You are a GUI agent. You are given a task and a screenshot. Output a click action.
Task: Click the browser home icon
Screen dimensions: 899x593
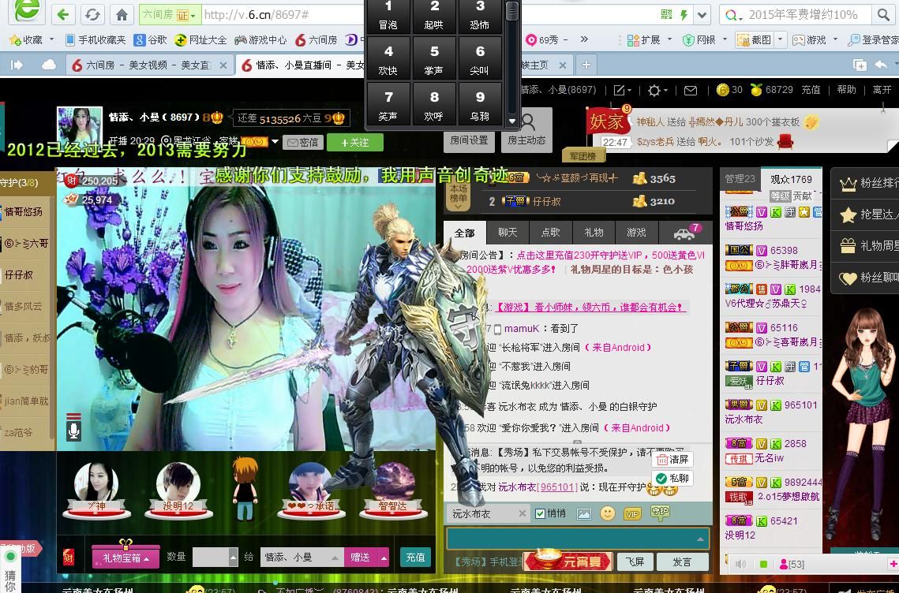pos(122,14)
